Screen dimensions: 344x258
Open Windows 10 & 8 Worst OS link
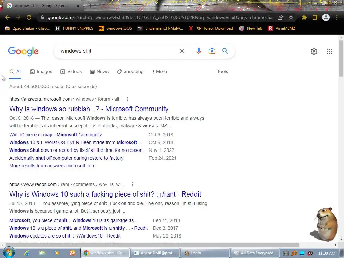[x=76, y=142]
